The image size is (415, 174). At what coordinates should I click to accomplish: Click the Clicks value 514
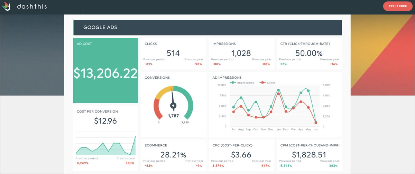[173, 53]
